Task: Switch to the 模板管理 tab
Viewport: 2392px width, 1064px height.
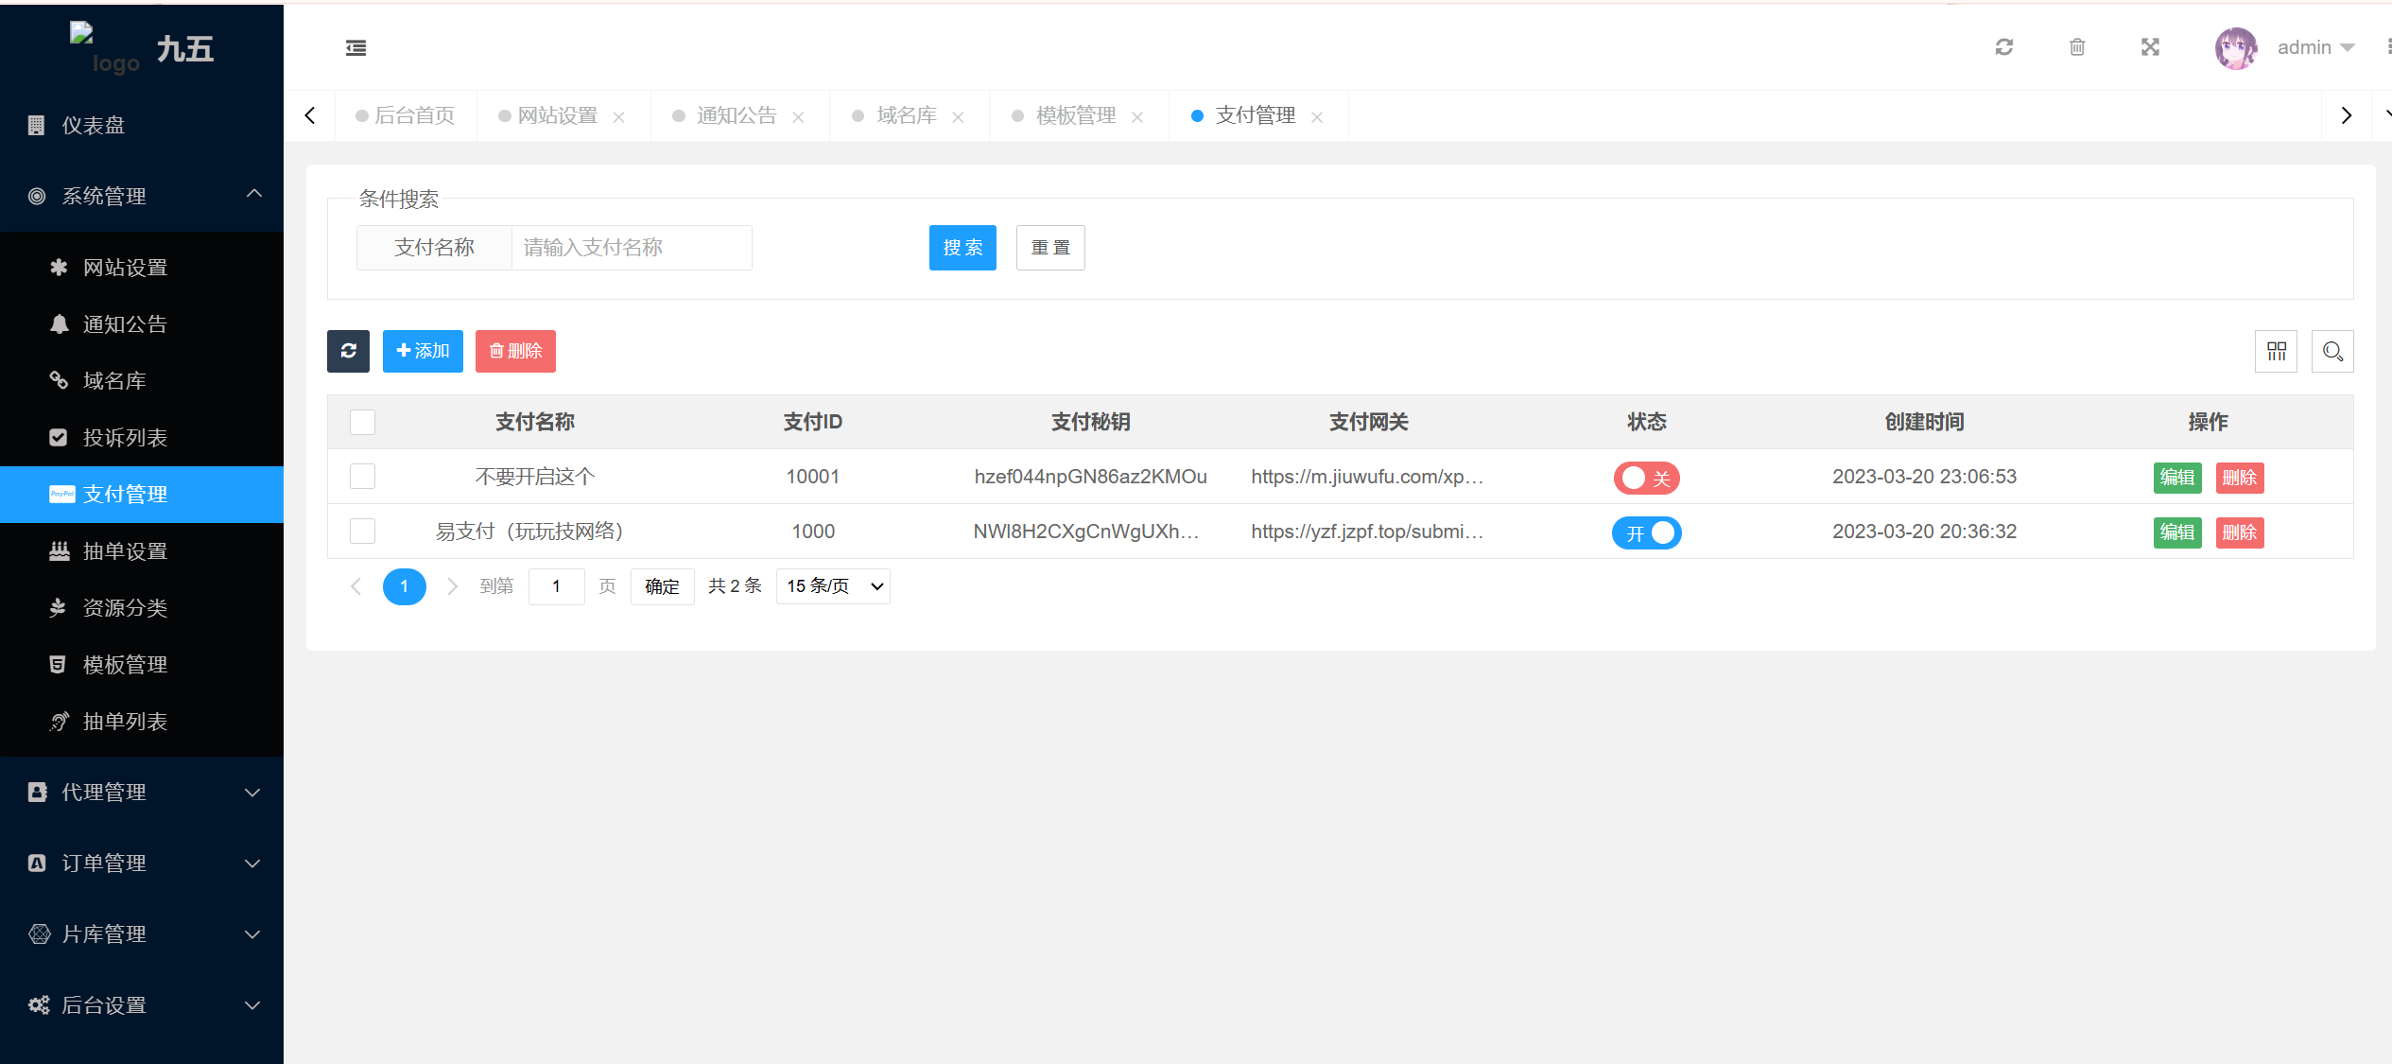Action: (1075, 115)
